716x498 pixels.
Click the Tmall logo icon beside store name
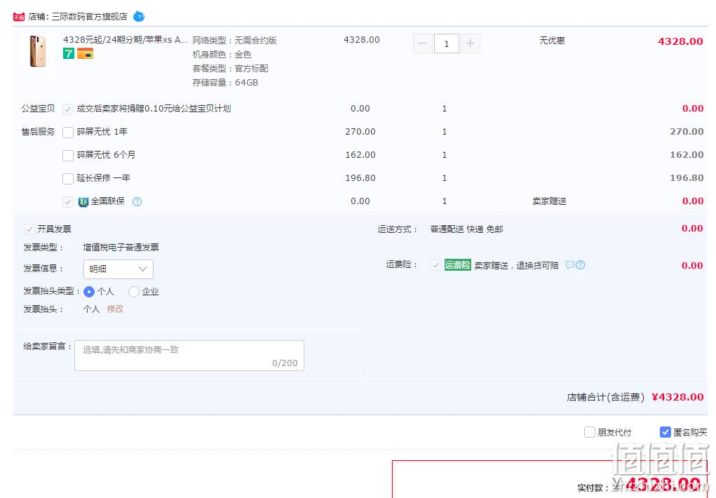[x=19, y=17]
